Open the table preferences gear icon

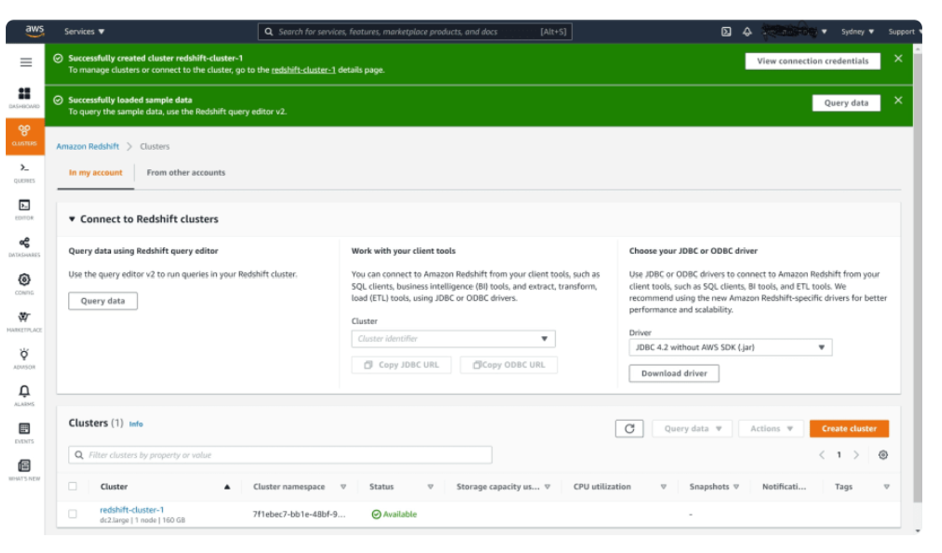pos(883,455)
